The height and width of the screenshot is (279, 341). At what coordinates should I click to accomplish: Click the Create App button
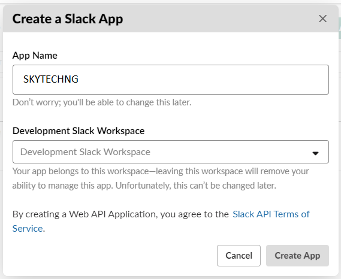pyautogui.click(x=297, y=256)
